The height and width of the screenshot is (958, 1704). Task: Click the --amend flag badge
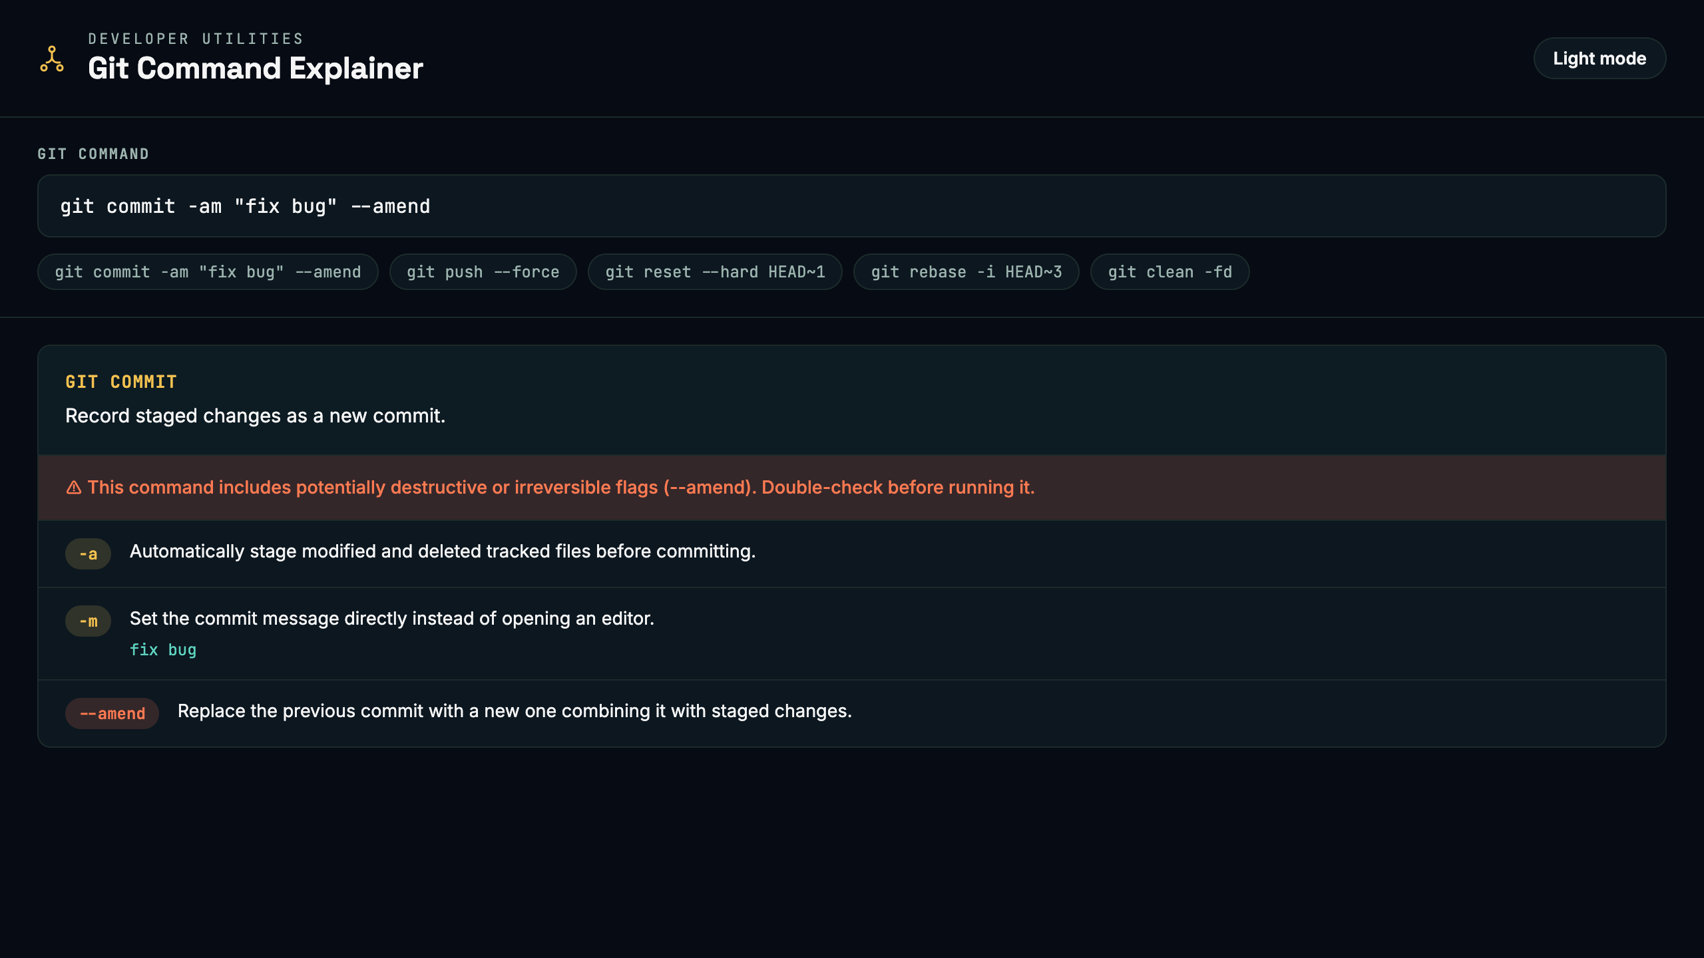(x=112, y=713)
